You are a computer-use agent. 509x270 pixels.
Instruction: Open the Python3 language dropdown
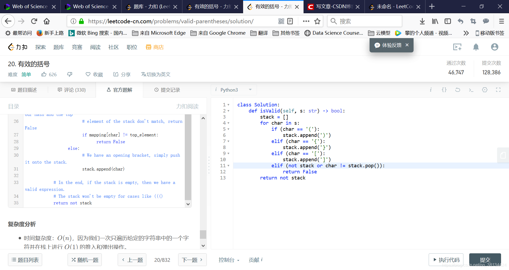(x=234, y=90)
